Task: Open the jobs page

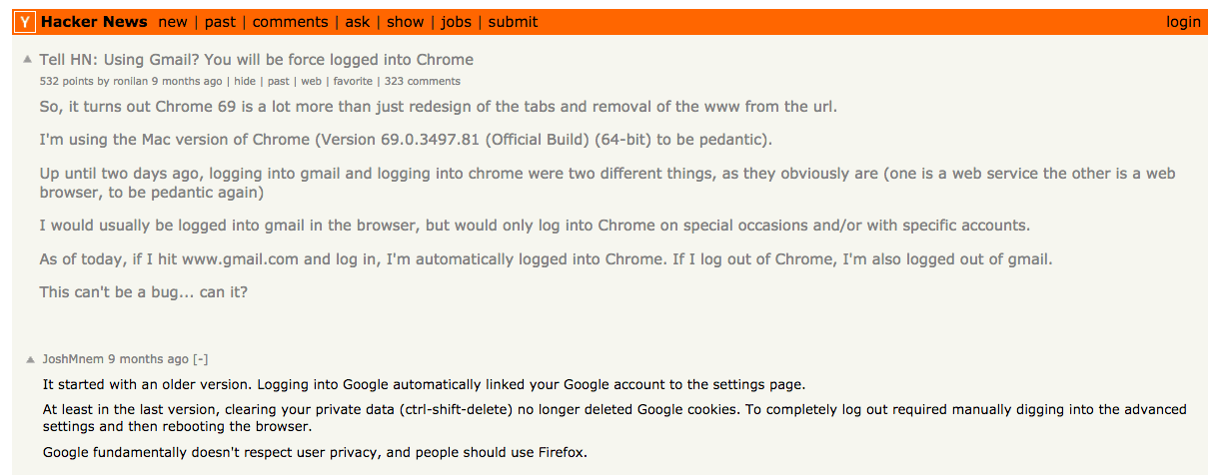Action: (457, 22)
